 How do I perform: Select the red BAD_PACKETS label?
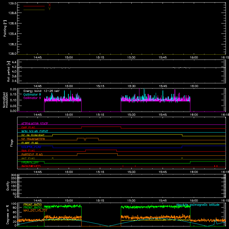pos(31,166)
